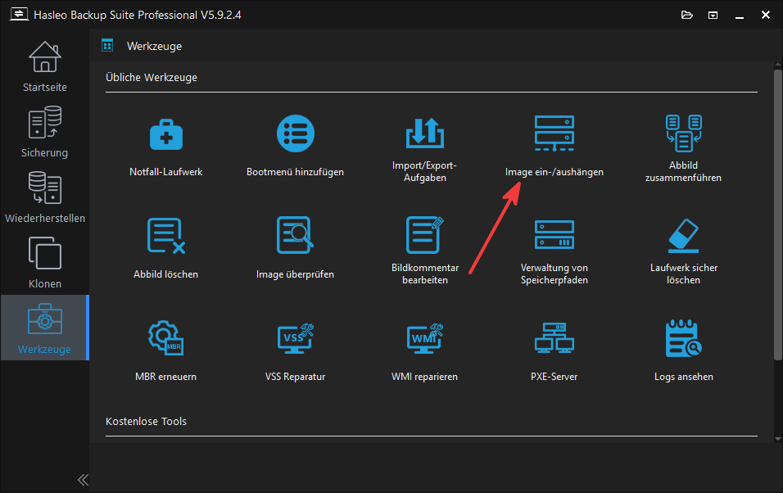This screenshot has height=493, width=783.
Task: Open the Wiederherstellen section
Action: (45, 197)
